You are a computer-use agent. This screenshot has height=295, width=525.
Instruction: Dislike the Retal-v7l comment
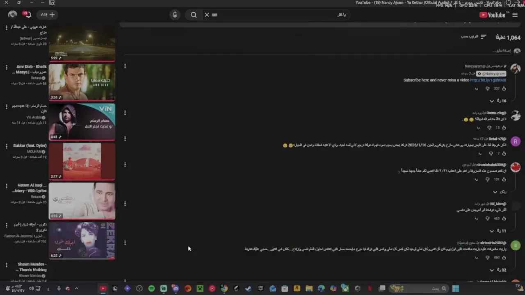coord(491,154)
